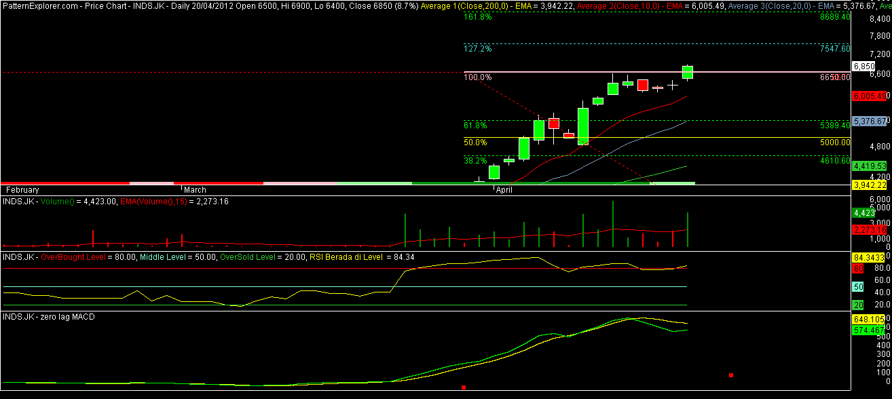The height and width of the screenshot is (399, 892).
Task: Select the OverBought Level = 80.00 legend
Action: [89, 257]
